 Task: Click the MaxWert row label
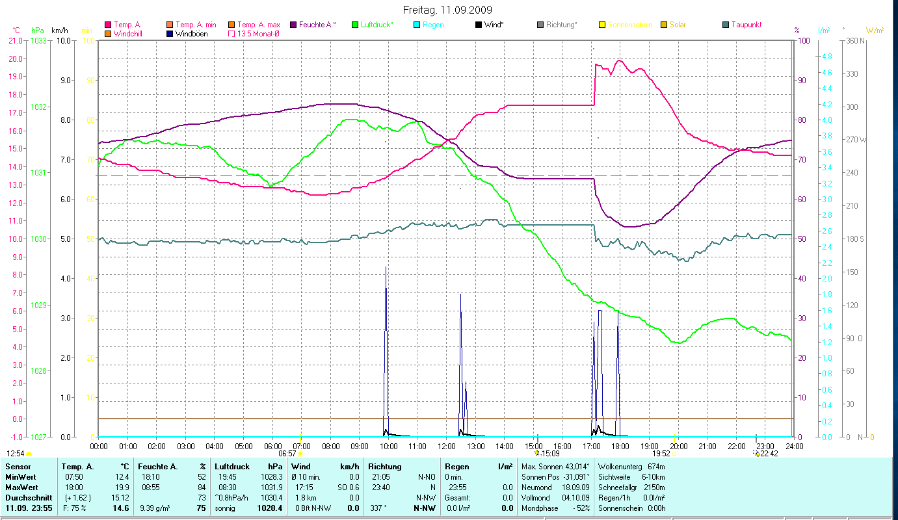[x=21, y=487]
